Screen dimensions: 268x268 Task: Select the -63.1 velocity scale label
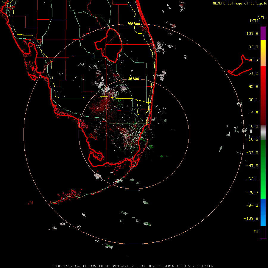pos(252,179)
